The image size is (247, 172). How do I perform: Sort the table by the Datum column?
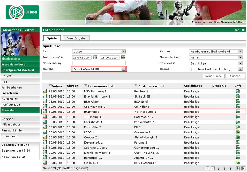point(50,86)
